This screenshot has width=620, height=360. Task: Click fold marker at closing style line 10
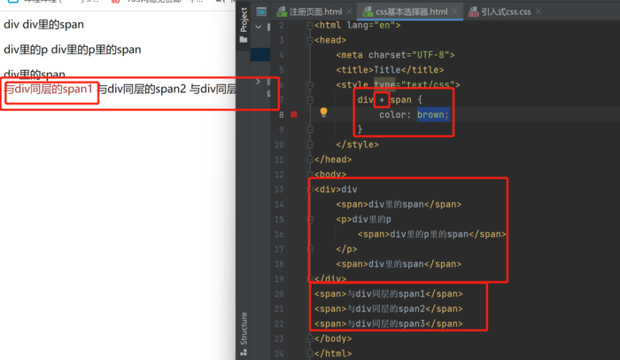pos(310,145)
